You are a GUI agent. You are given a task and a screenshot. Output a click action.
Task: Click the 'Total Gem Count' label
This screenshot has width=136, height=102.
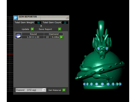click(x=52, y=22)
